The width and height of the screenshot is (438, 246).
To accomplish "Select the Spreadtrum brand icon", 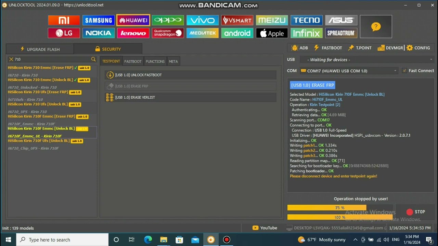I will click(341, 33).
